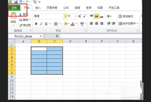Click the text Orientation icon
151x102 pixels.
pyautogui.click(x=109, y=16)
